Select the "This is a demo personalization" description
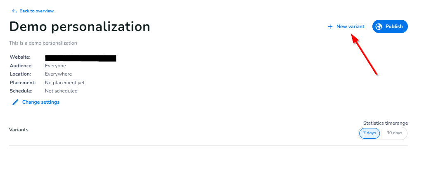The height and width of the screenshot is (185, 431). 43,43
